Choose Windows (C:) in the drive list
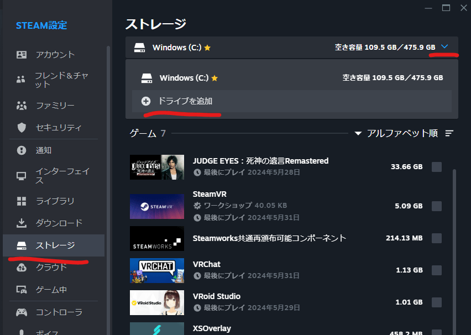The width and height of the screenshot is (471, 335). click(x=292, y=78)
